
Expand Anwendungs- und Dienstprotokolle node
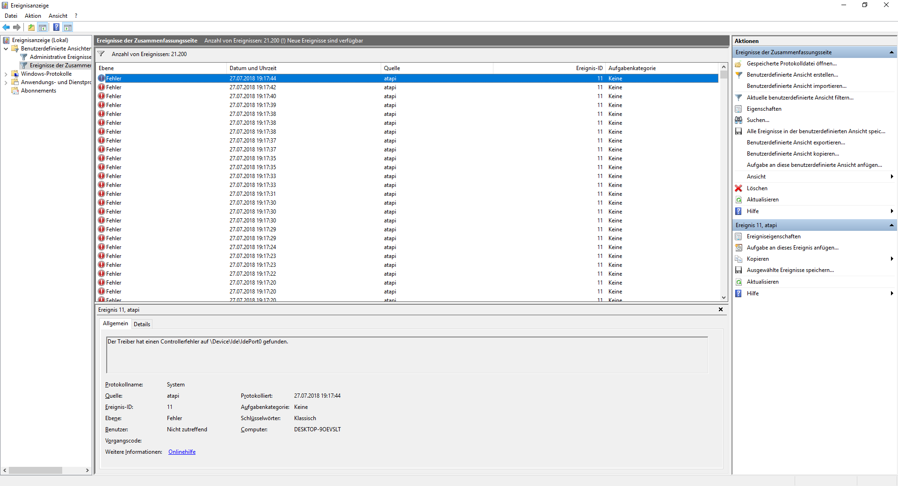6,82
